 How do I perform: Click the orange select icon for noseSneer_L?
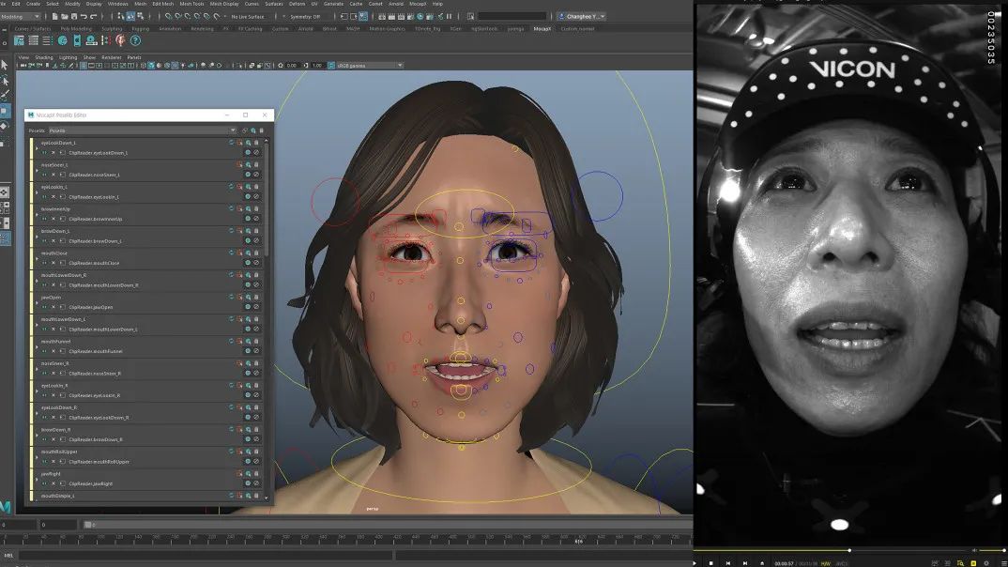(239, 164)
